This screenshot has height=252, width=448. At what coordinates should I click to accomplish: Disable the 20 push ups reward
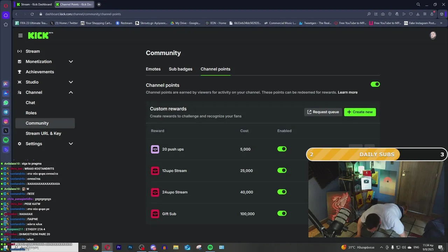pyautogui.click(x=282, y=149)
